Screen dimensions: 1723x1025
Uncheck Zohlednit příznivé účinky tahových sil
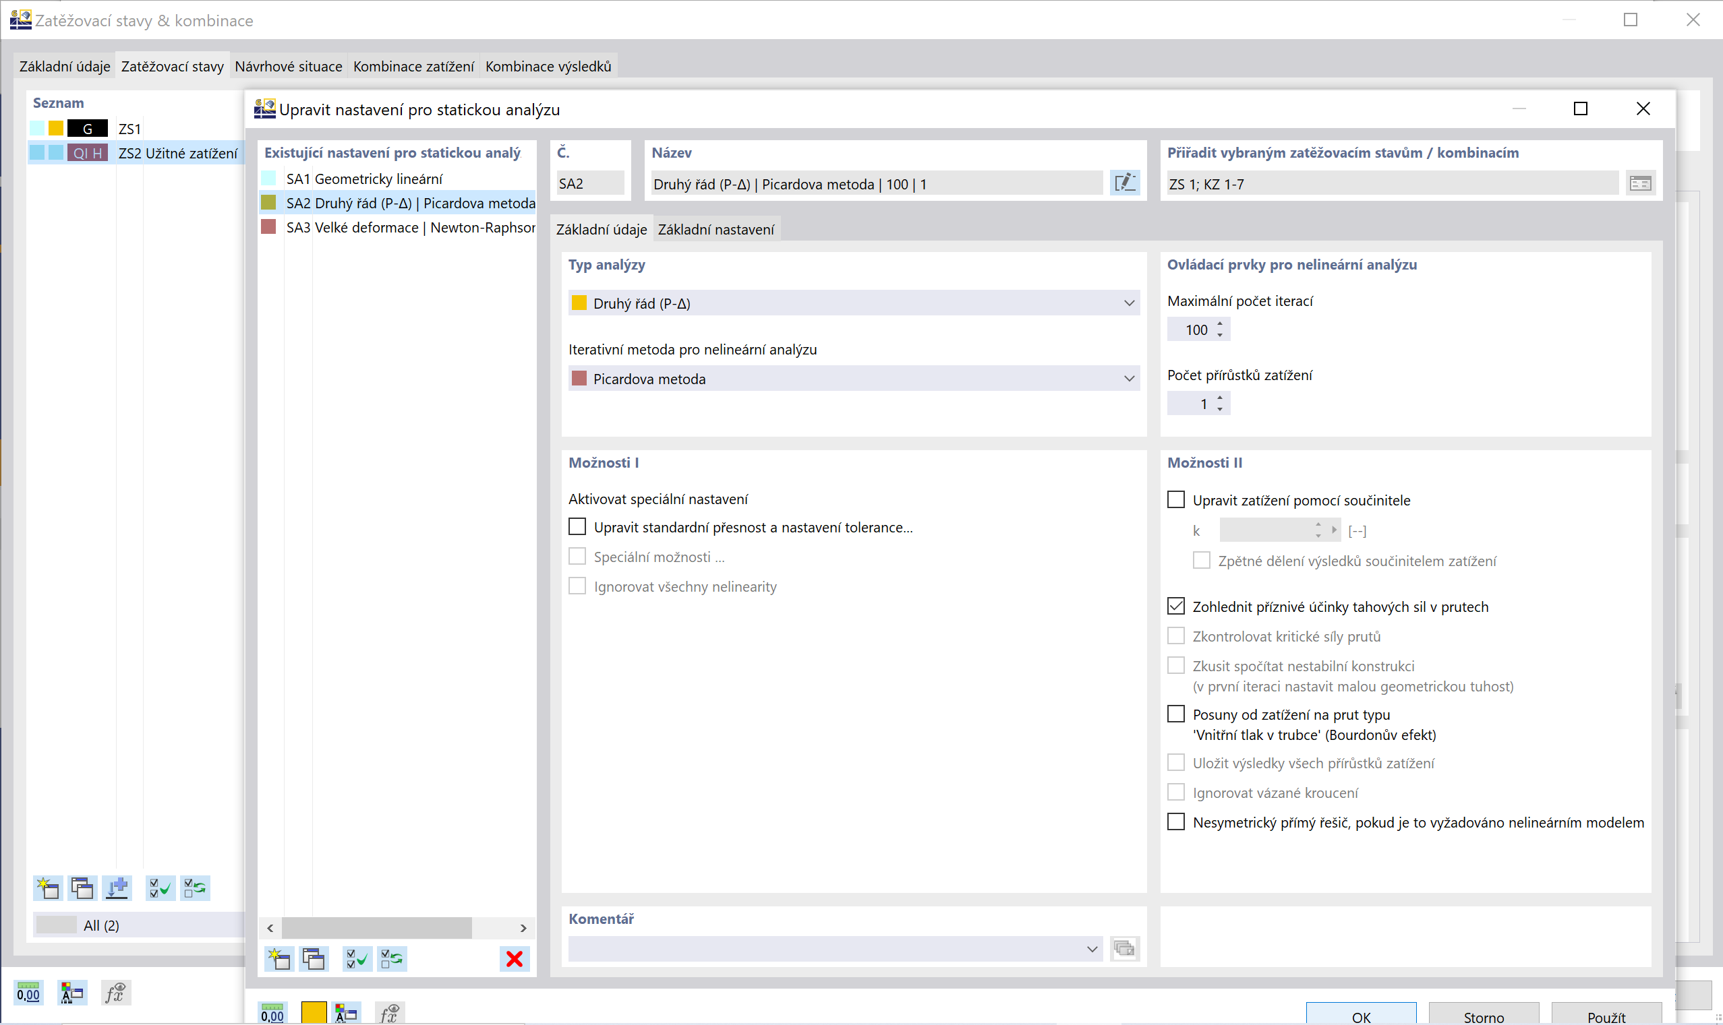click(1175, 606)
